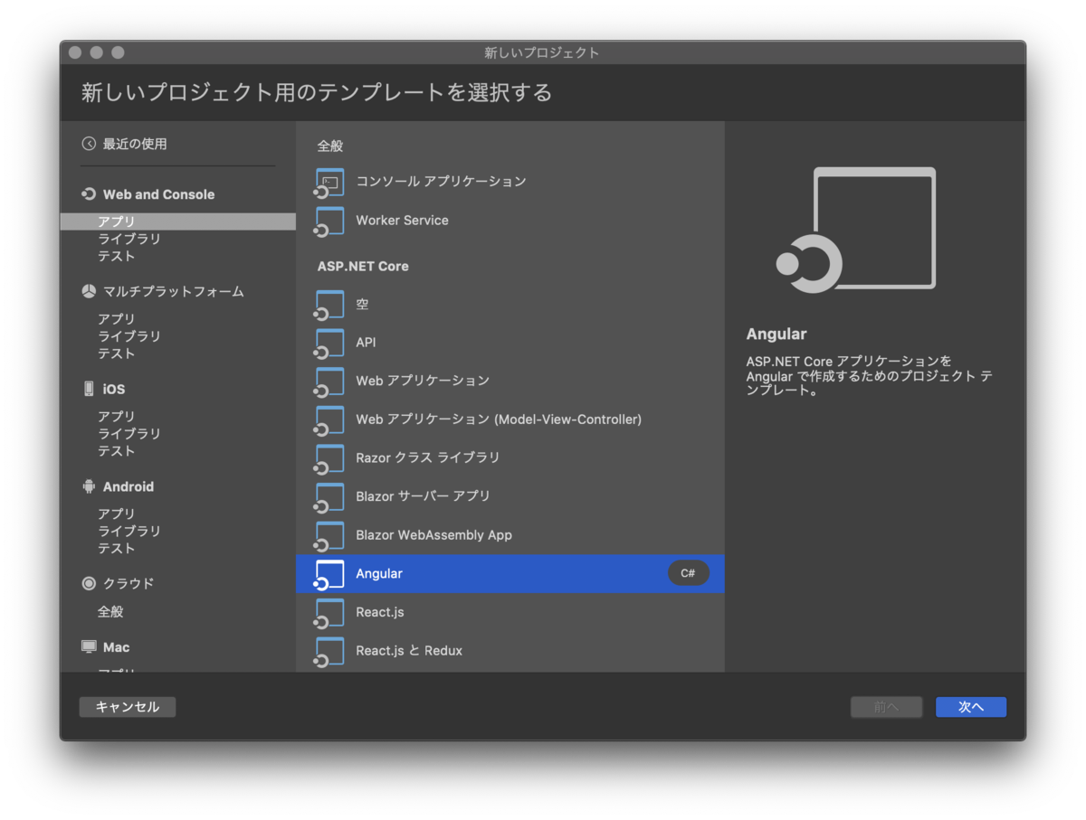This screenshot has height=820, width=1086.
Task: Choose the Blazor WebAssembly App template
Action: (x=510, y=536)
